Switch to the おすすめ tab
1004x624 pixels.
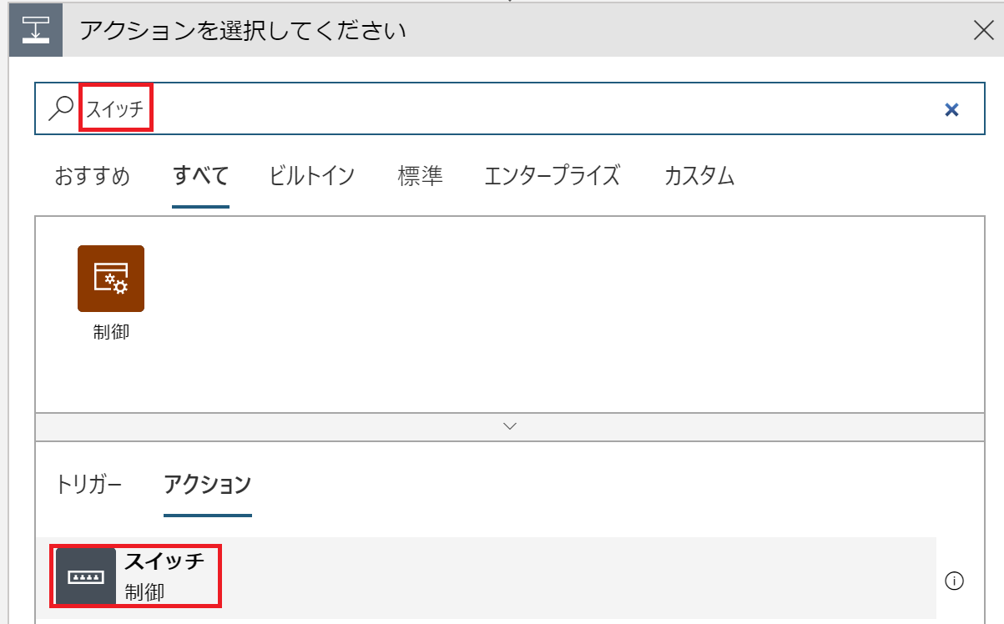click(93, 176)
